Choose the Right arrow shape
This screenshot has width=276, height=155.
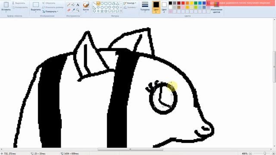pos(110,7)
